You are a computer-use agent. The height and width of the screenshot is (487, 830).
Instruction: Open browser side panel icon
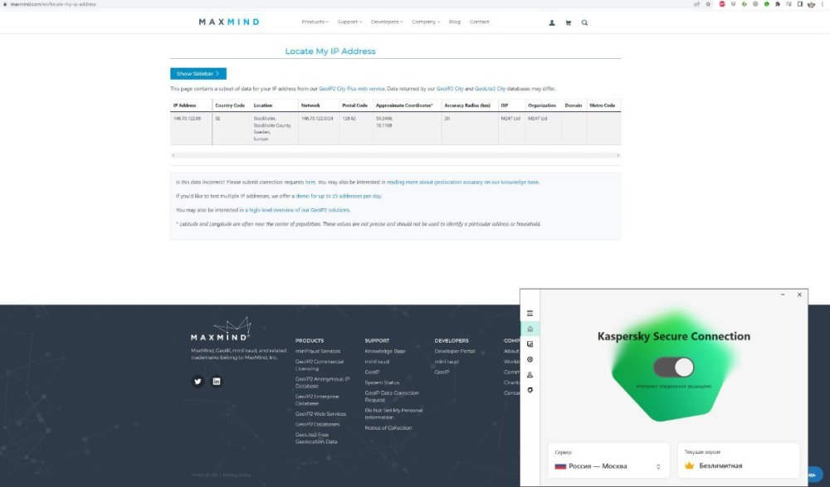pos(800,3)
